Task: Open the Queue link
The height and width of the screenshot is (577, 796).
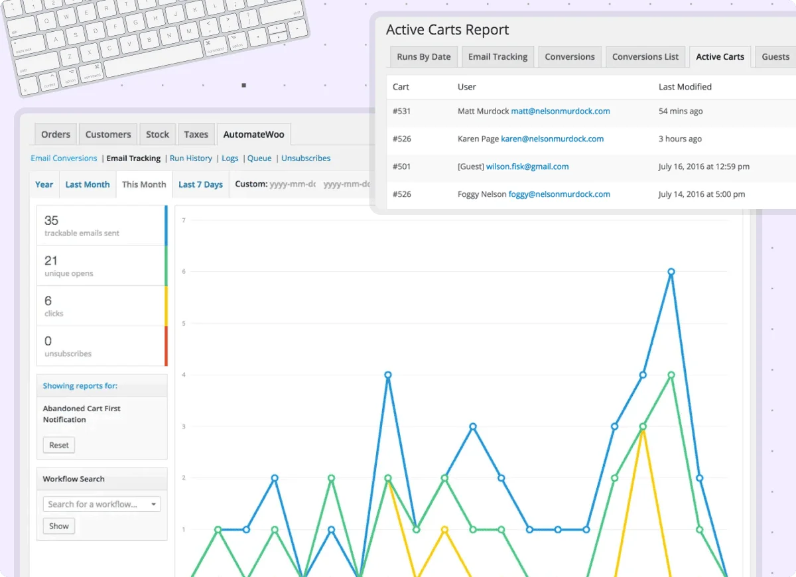Action: pyautogui.click(x=259, y=159)
